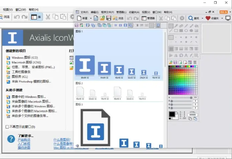Select the ellipse drawing tool
The image size is (232, 159).
coord(186,31)
